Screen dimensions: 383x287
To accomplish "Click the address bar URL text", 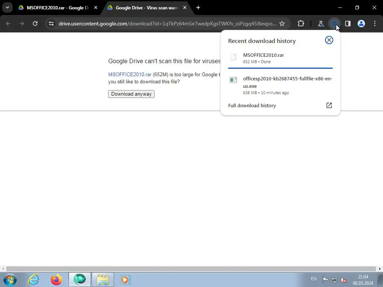I will 167,24.
